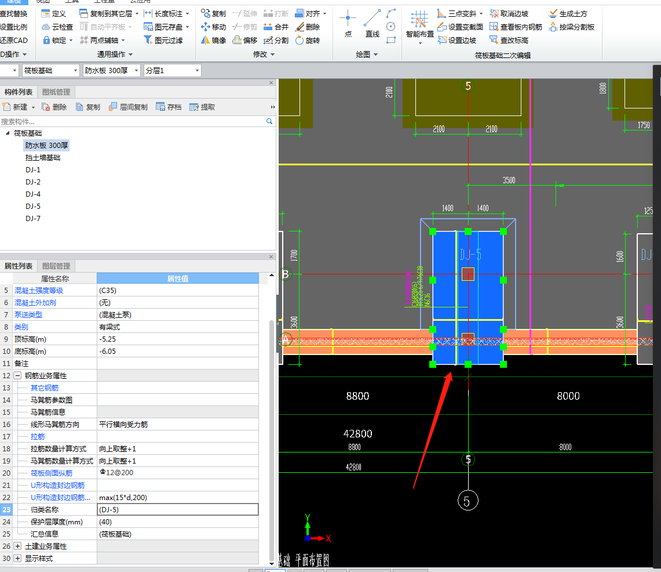Open the 分层1 layer dropdown
The height and width of the screenshot is (572, 661).
[x=172, y=71]
